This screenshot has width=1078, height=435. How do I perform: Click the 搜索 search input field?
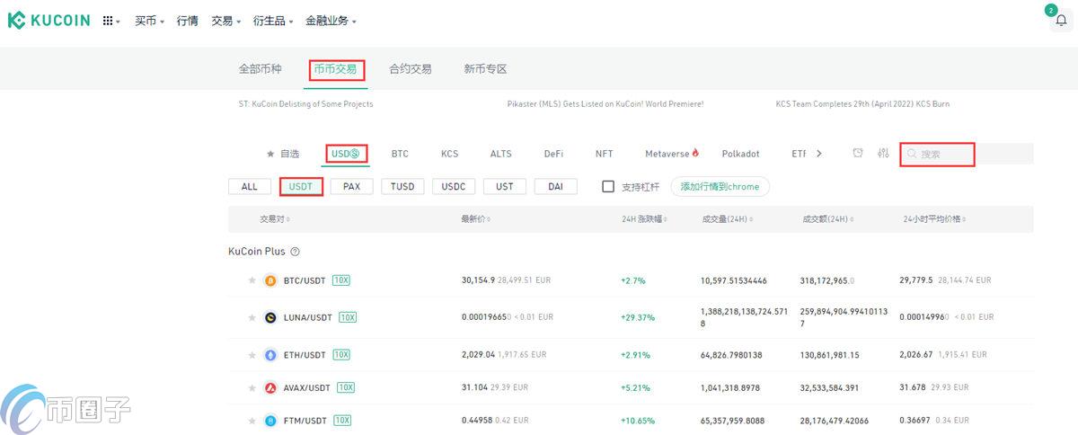point(967,155)
